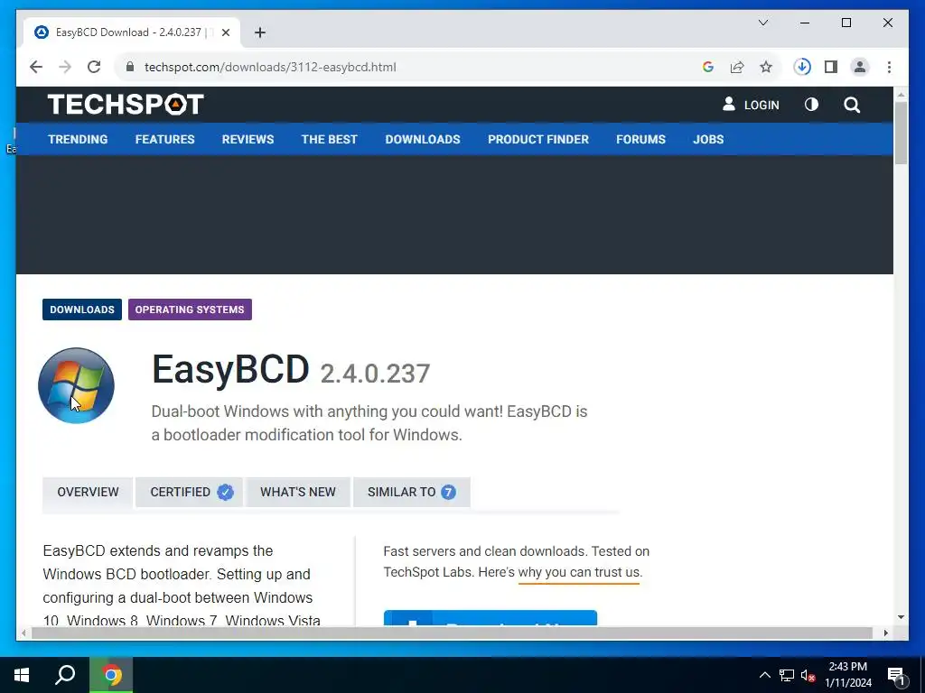Open the DOWNLOADS nav item
The height and width of the screenshot is (693, 925).
pos(423,140)
